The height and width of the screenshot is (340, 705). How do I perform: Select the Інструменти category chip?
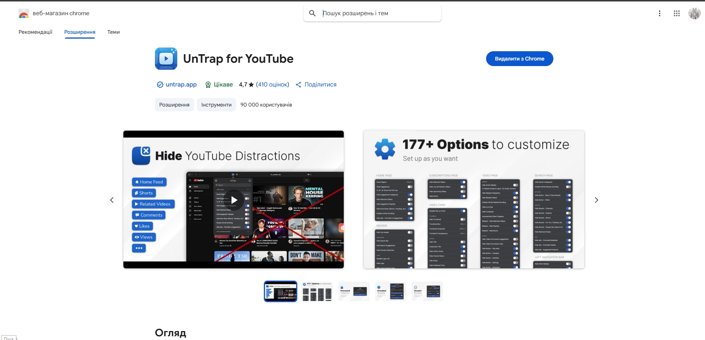[x=216, y=105]
